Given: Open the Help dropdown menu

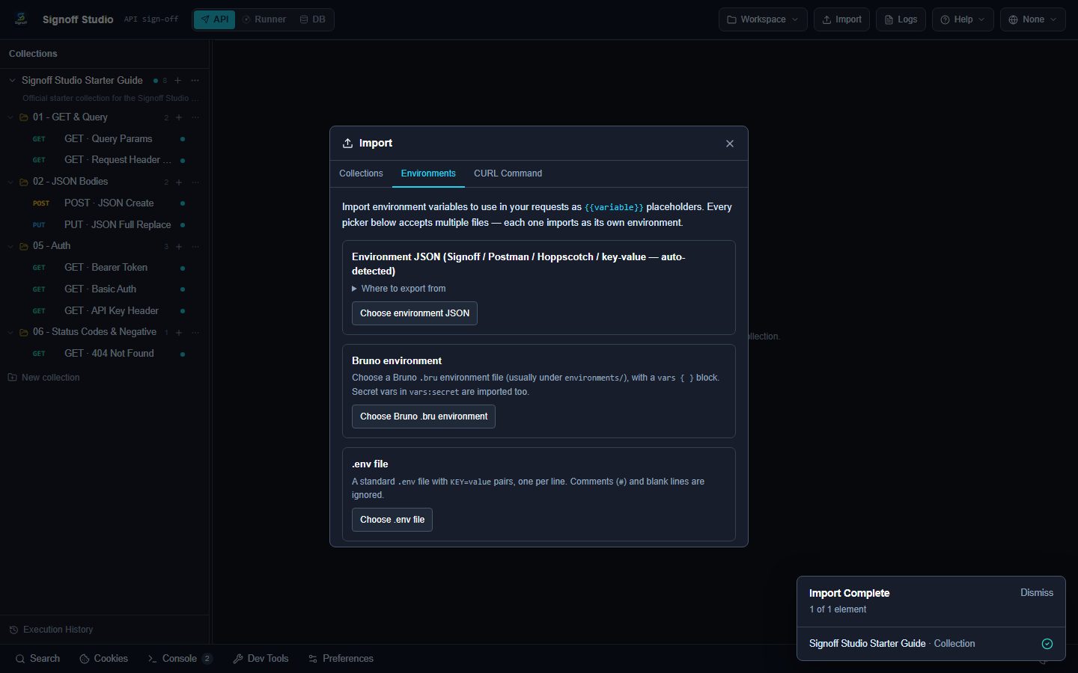Looking at the screenshot, I should (963, 19).
